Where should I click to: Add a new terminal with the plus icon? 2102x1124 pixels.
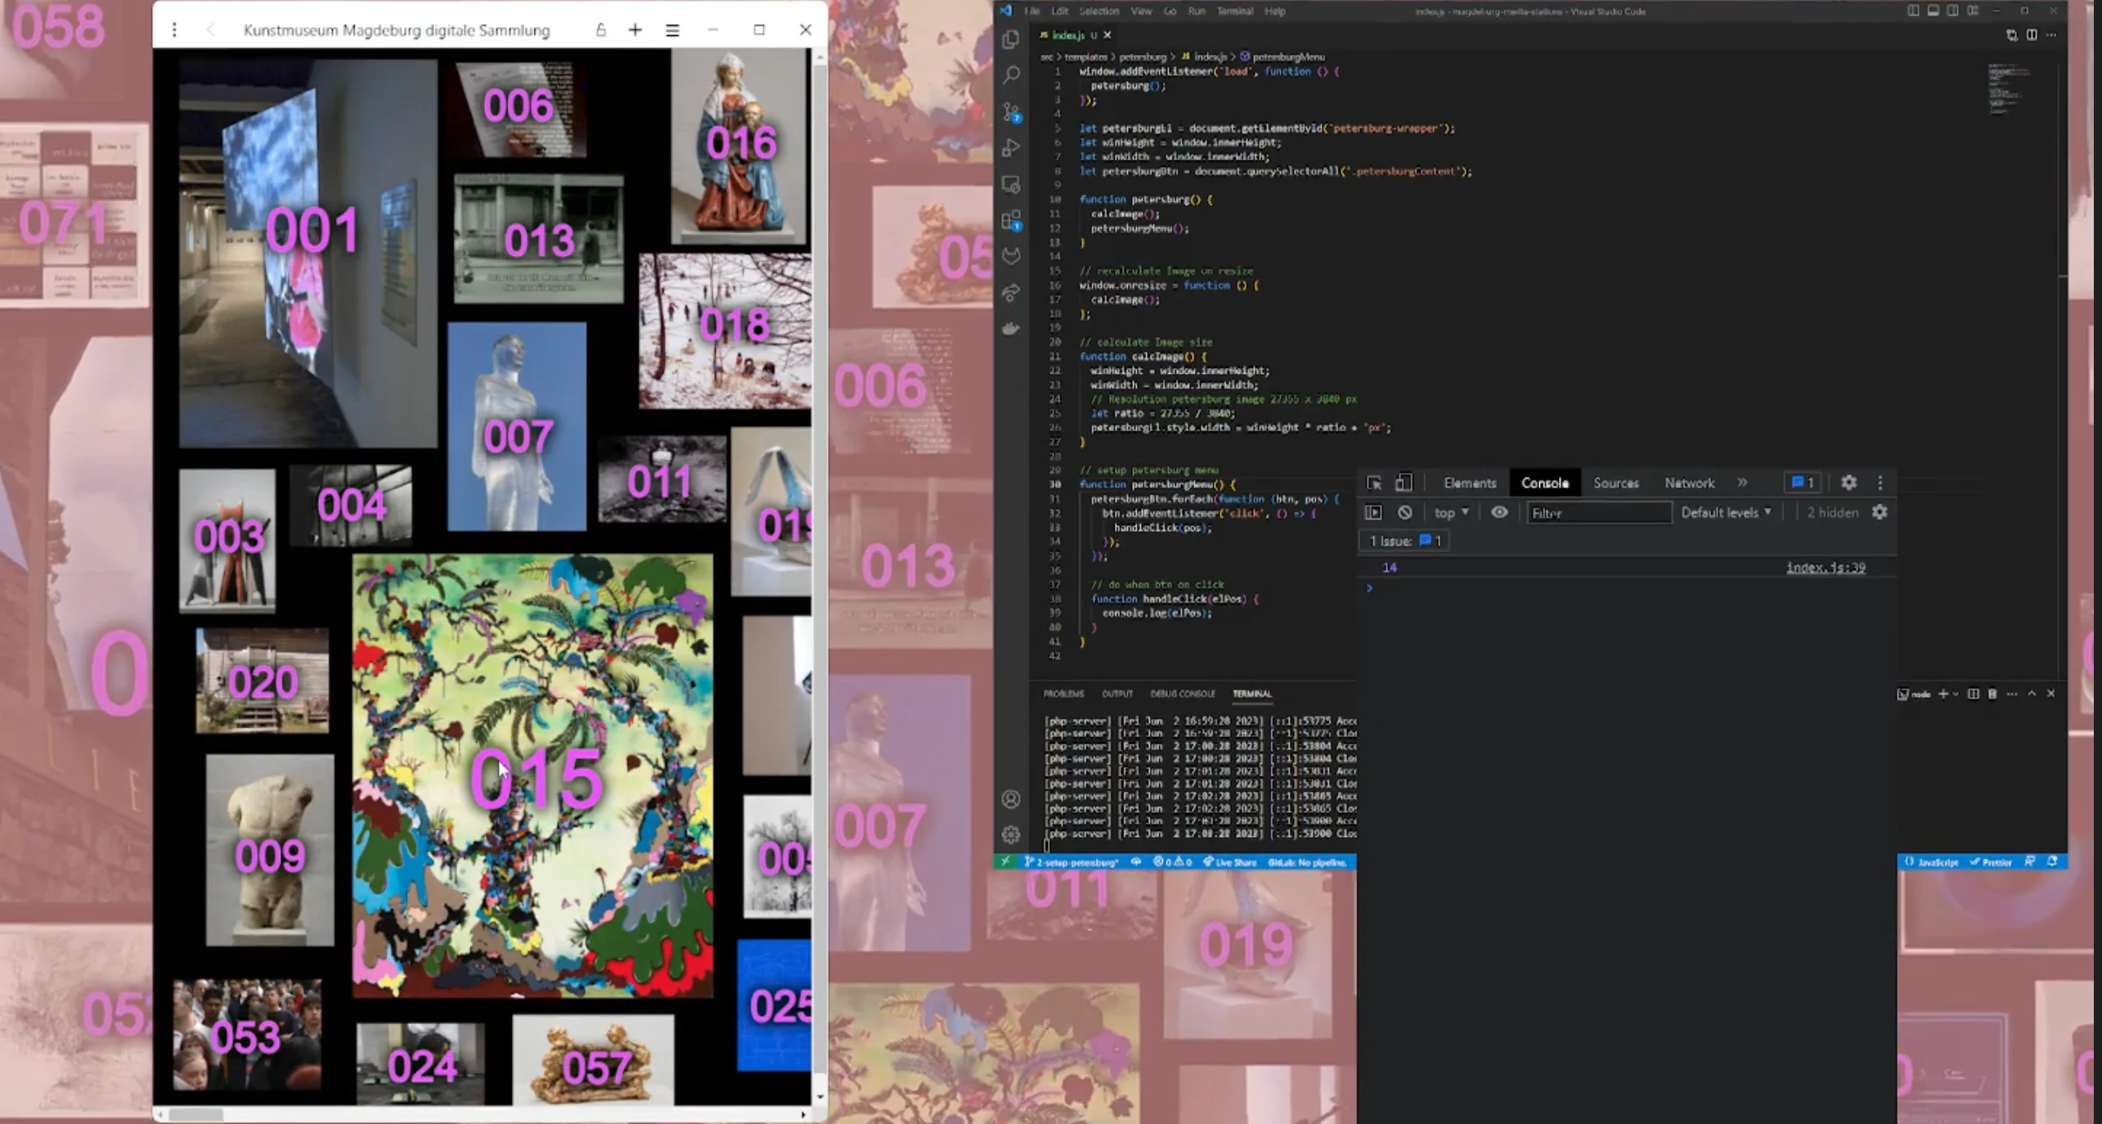pyautogui.click(x=1943, y=694)
